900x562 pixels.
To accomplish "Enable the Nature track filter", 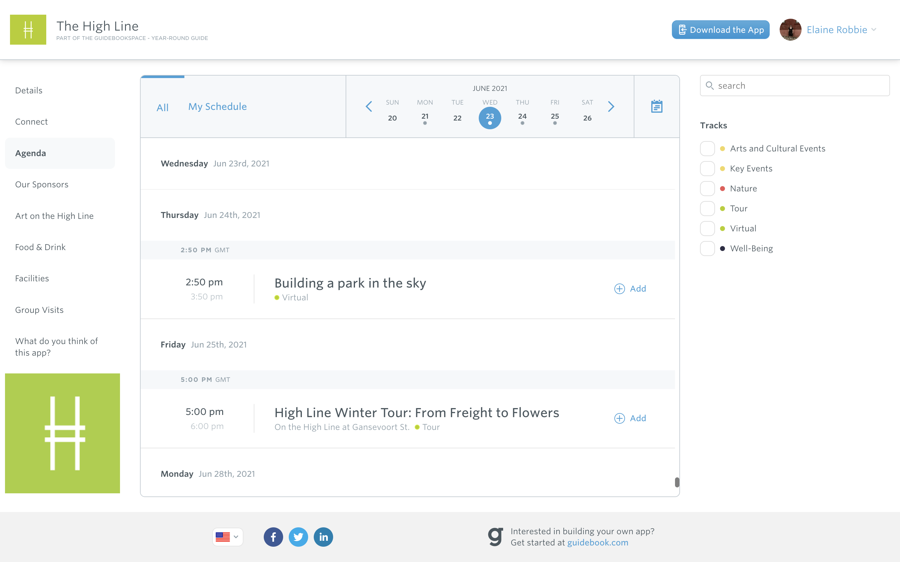I will pos(707,189).
